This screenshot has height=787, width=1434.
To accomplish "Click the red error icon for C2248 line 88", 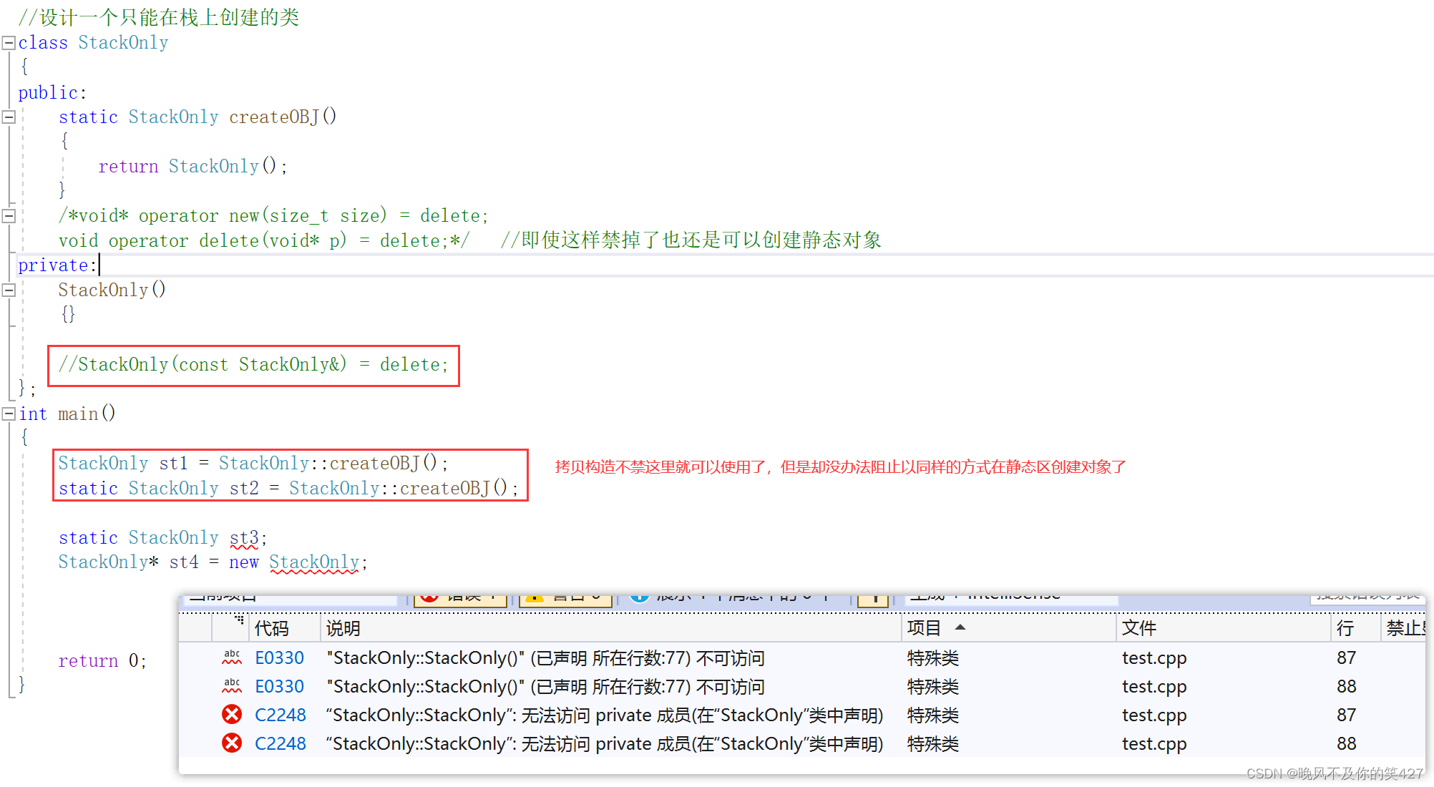I will point(231,743).
